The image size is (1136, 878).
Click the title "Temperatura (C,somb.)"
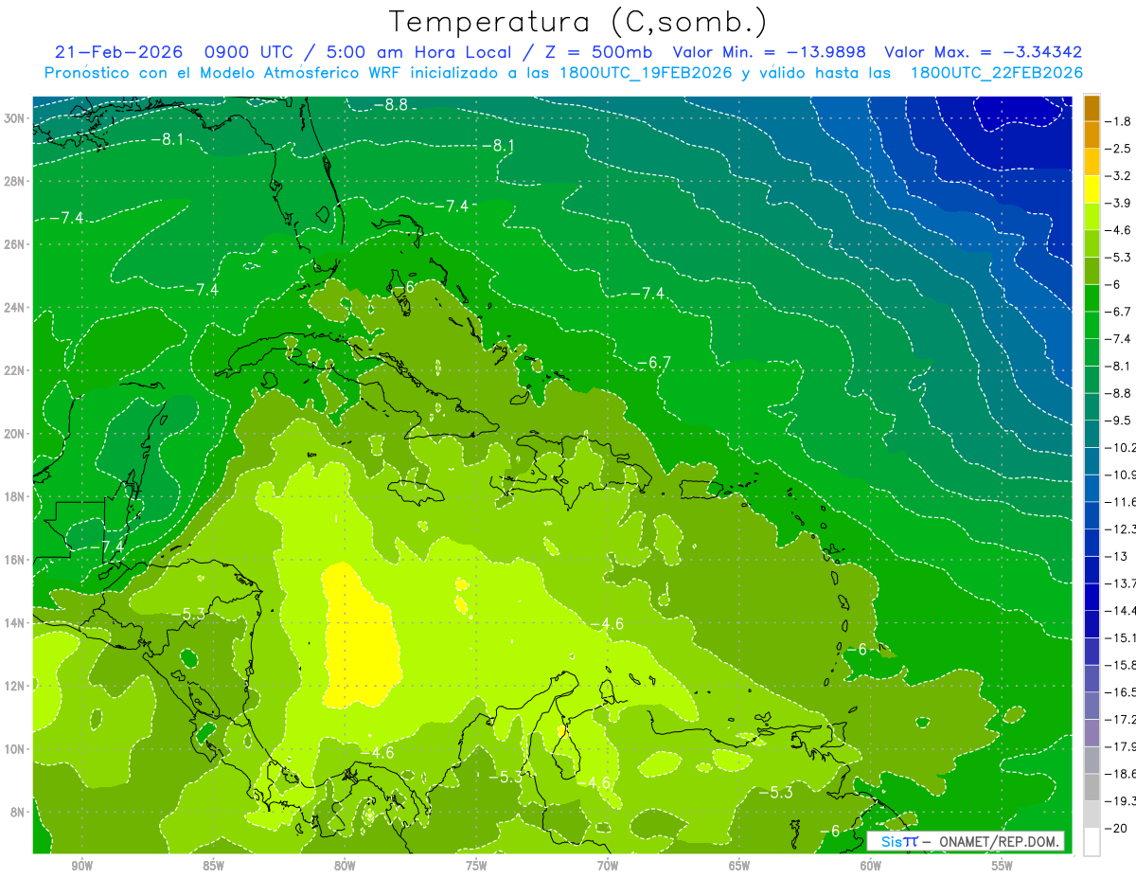(578, 23)
